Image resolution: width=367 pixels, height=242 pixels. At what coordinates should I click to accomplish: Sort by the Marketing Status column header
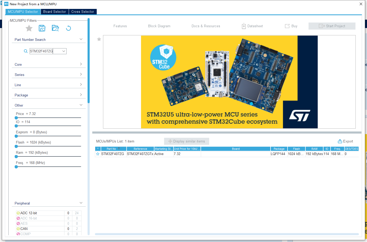pyautogui.click(x=164, y=148)
